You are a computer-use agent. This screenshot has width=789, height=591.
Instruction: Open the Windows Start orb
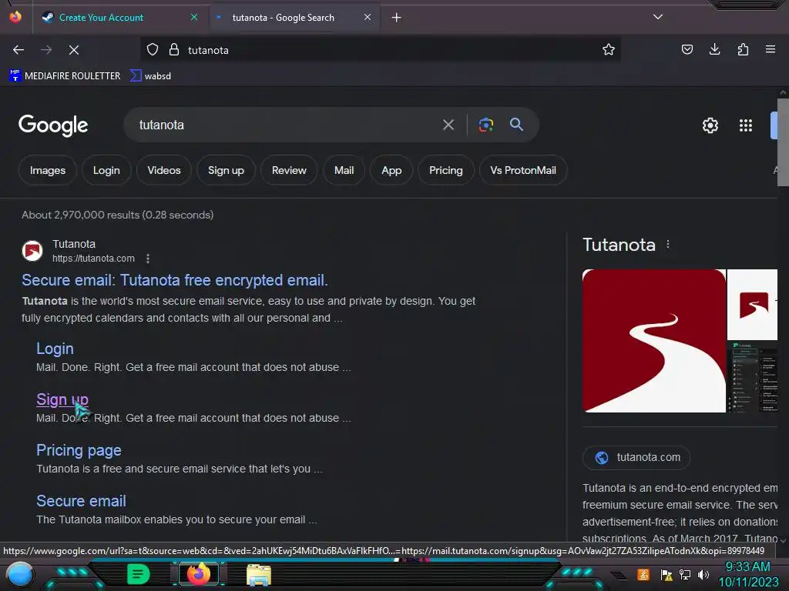pos(20,574)
